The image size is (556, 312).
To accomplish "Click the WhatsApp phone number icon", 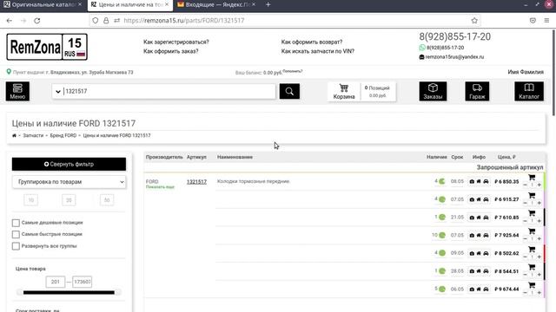I will (x=422, y=48).
